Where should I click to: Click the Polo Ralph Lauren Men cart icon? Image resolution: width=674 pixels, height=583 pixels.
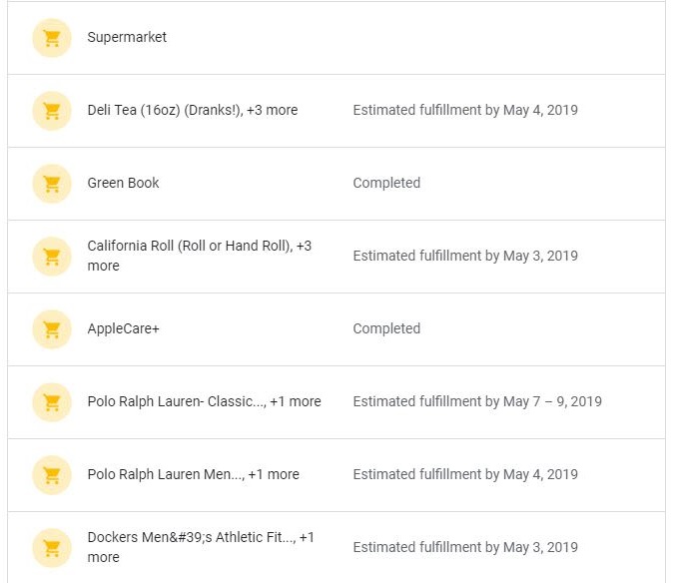(x=52, y=475)
